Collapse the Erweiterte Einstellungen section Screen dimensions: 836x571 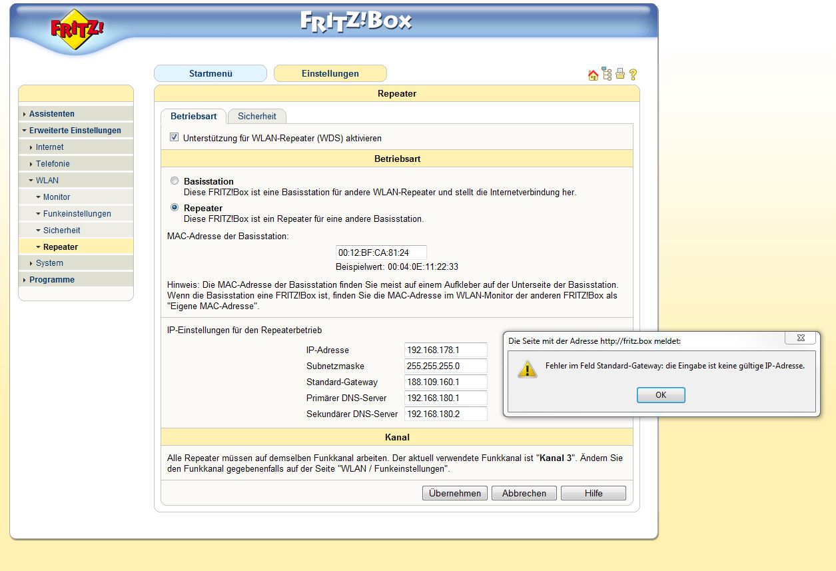(x=75, y=131)
